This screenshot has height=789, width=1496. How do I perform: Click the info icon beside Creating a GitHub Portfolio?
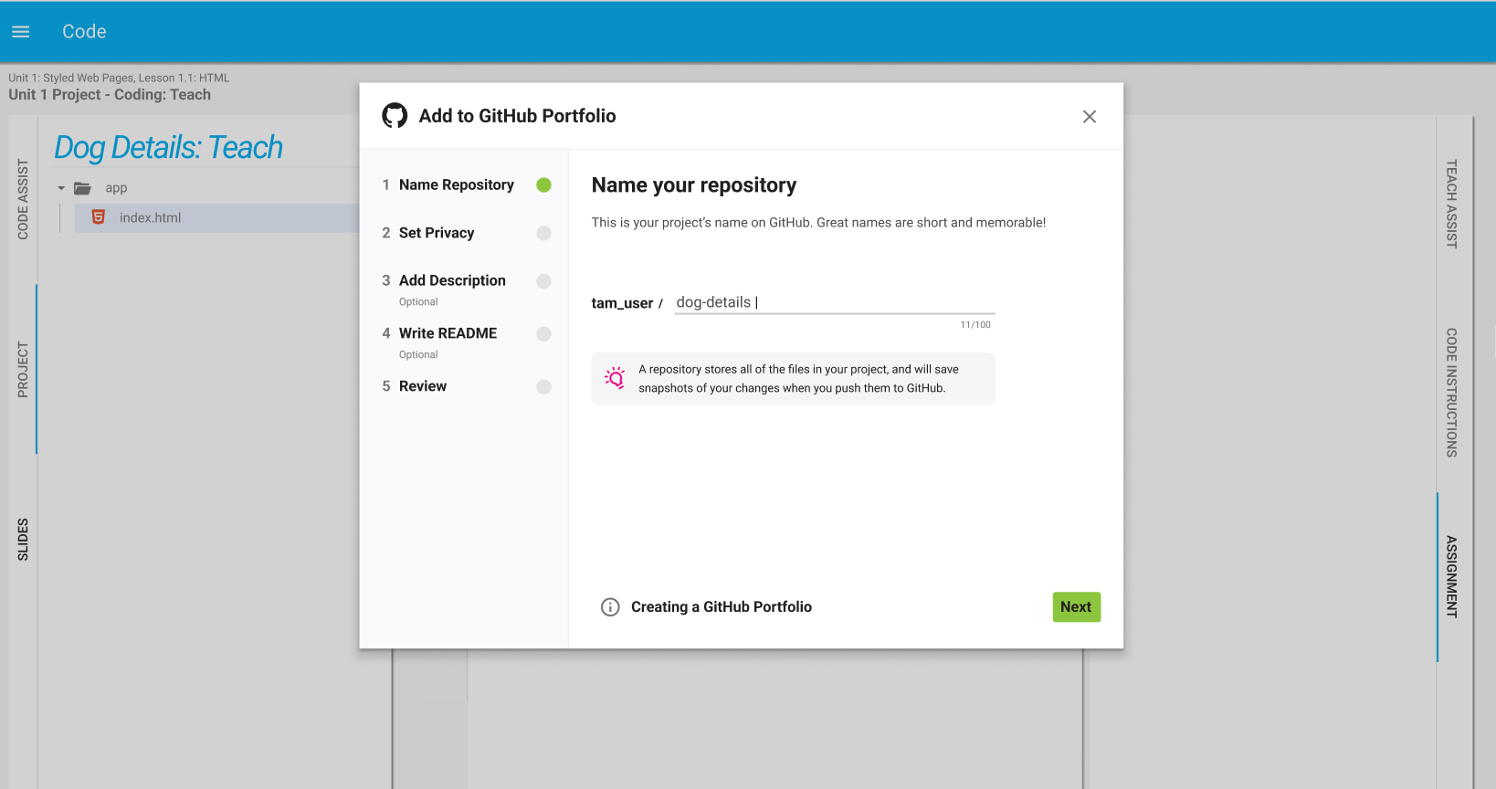610,607
